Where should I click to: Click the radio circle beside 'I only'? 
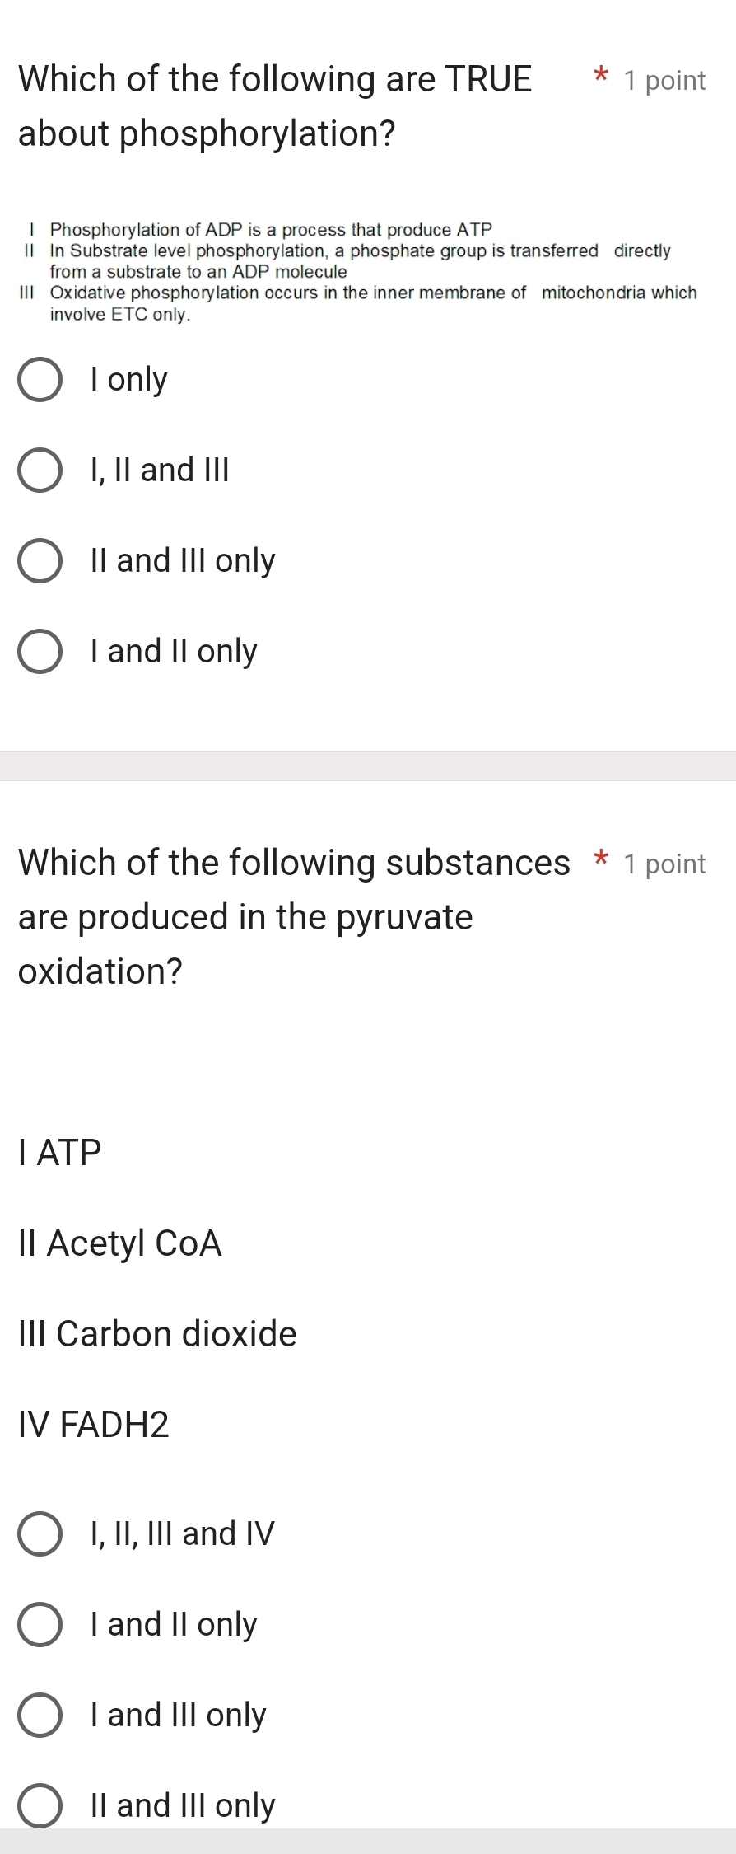click(x=40, y=379)
